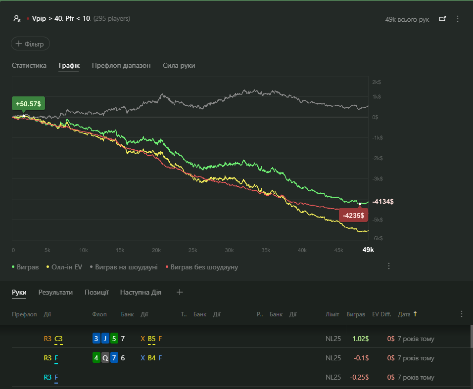Click the Vpip > 40, Pfr < 10 title
This screenshot has width=473, height=389.
(61, 19)
